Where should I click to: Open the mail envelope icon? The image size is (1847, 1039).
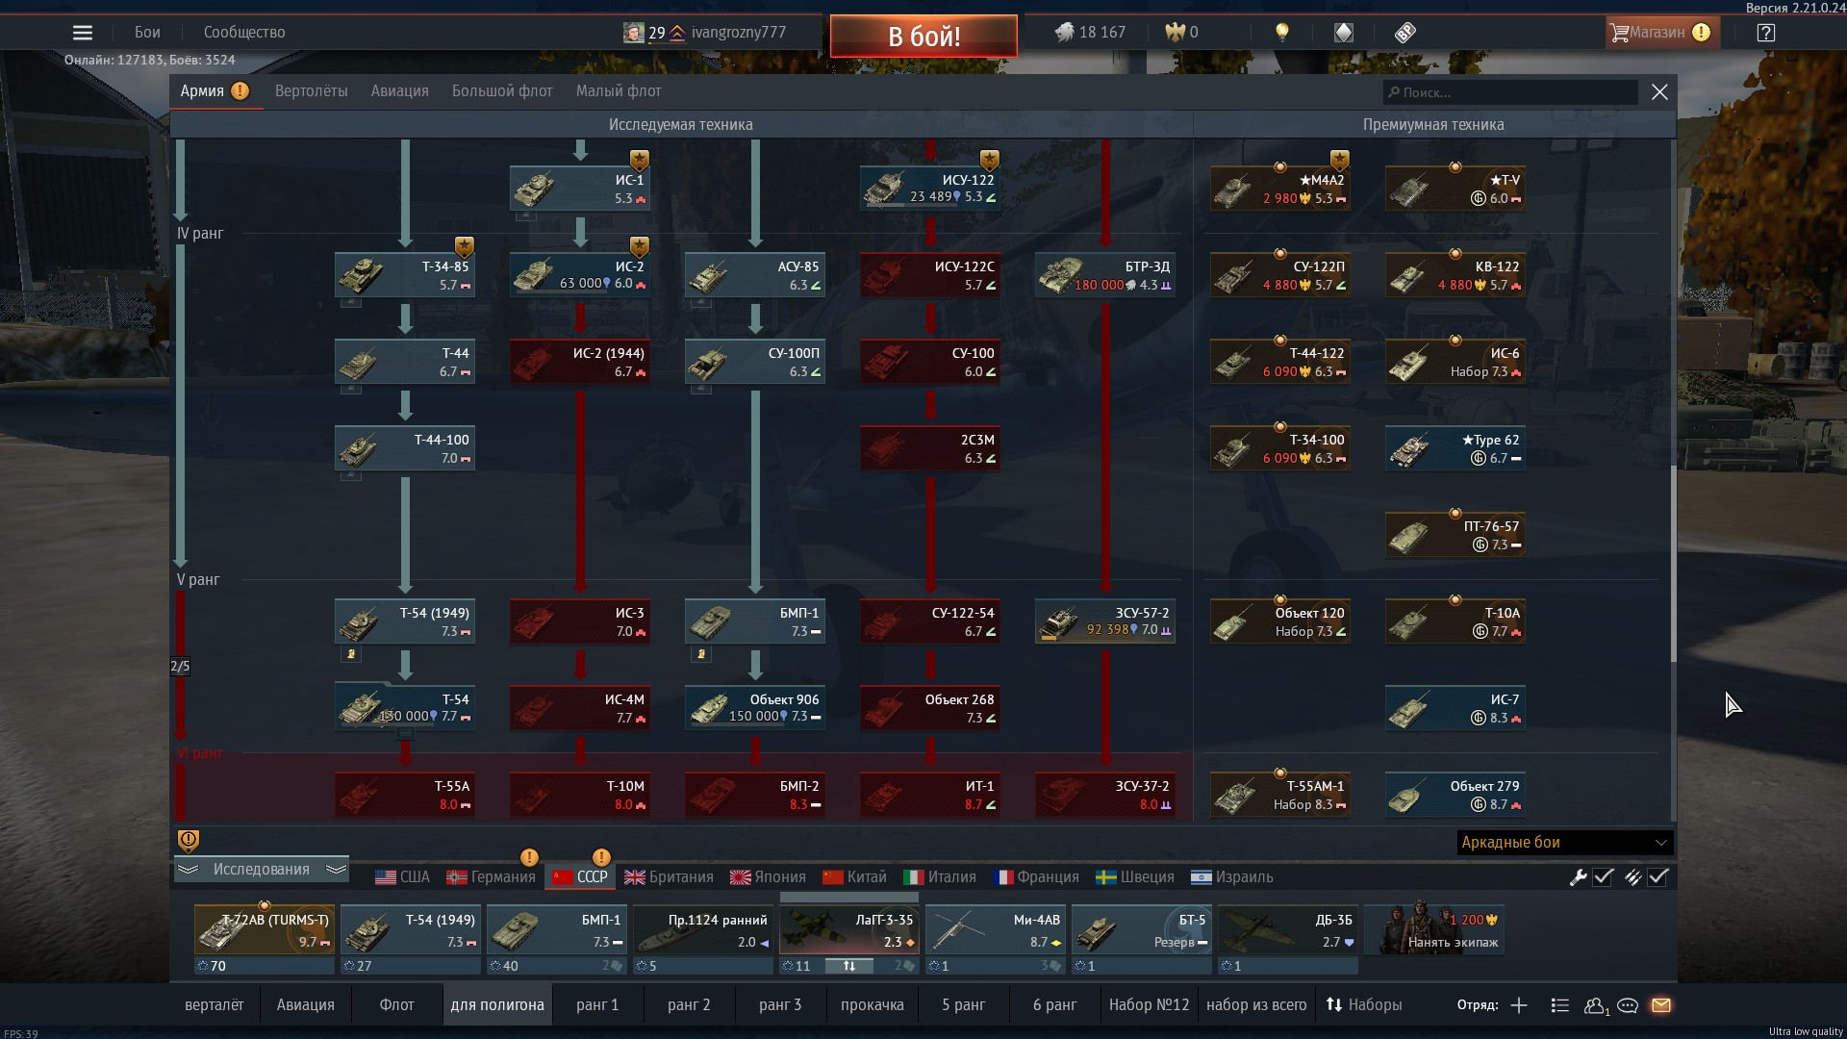(1661, 1005)
